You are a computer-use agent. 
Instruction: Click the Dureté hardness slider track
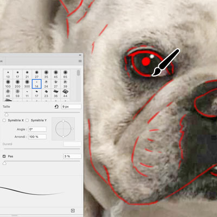coord(42,149)
